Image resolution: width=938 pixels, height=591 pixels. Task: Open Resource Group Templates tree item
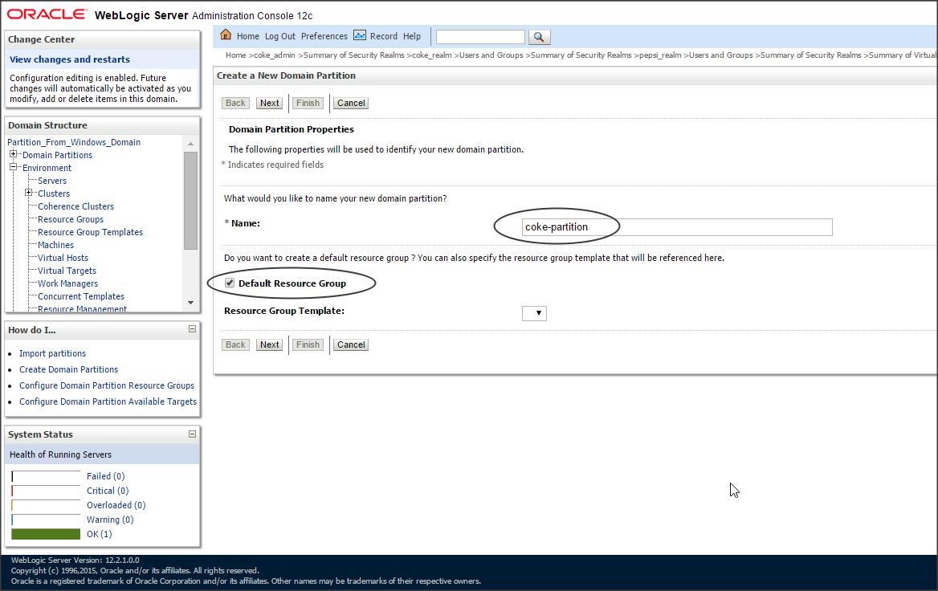click(x=90, y=232)
